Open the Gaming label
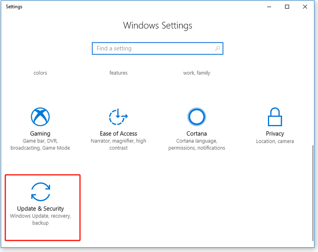318x252 pixels. (40, 134)
